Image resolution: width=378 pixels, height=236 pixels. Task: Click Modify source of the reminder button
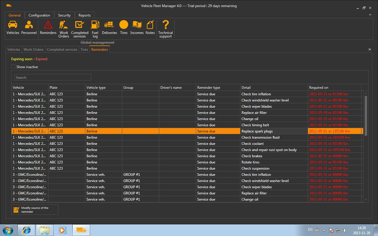point(35,210)
